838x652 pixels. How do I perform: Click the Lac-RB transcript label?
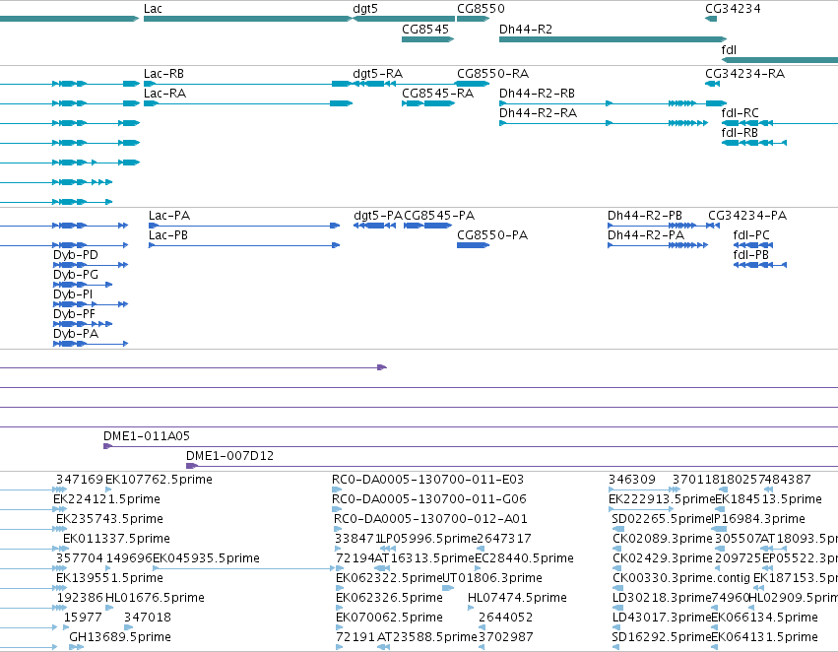pos(163,74)
